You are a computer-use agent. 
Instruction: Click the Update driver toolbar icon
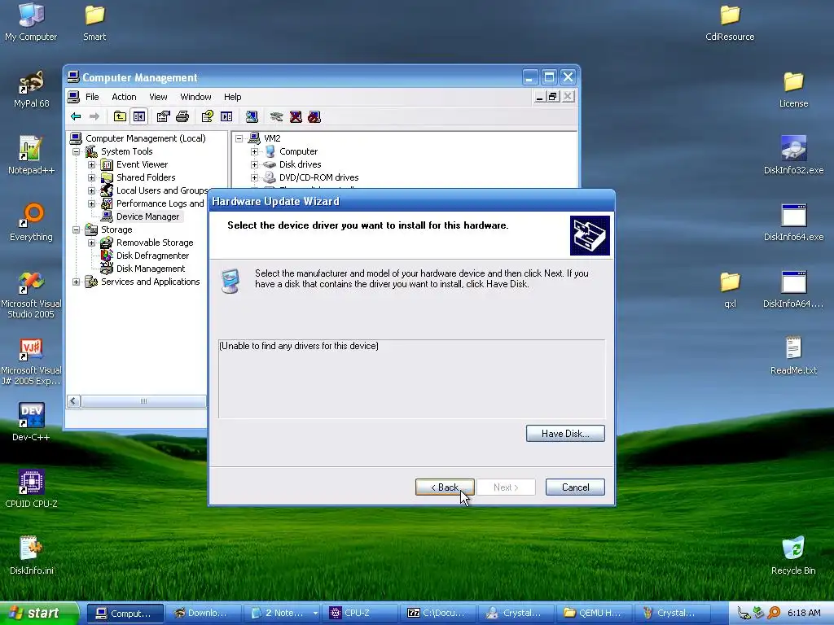276,116
